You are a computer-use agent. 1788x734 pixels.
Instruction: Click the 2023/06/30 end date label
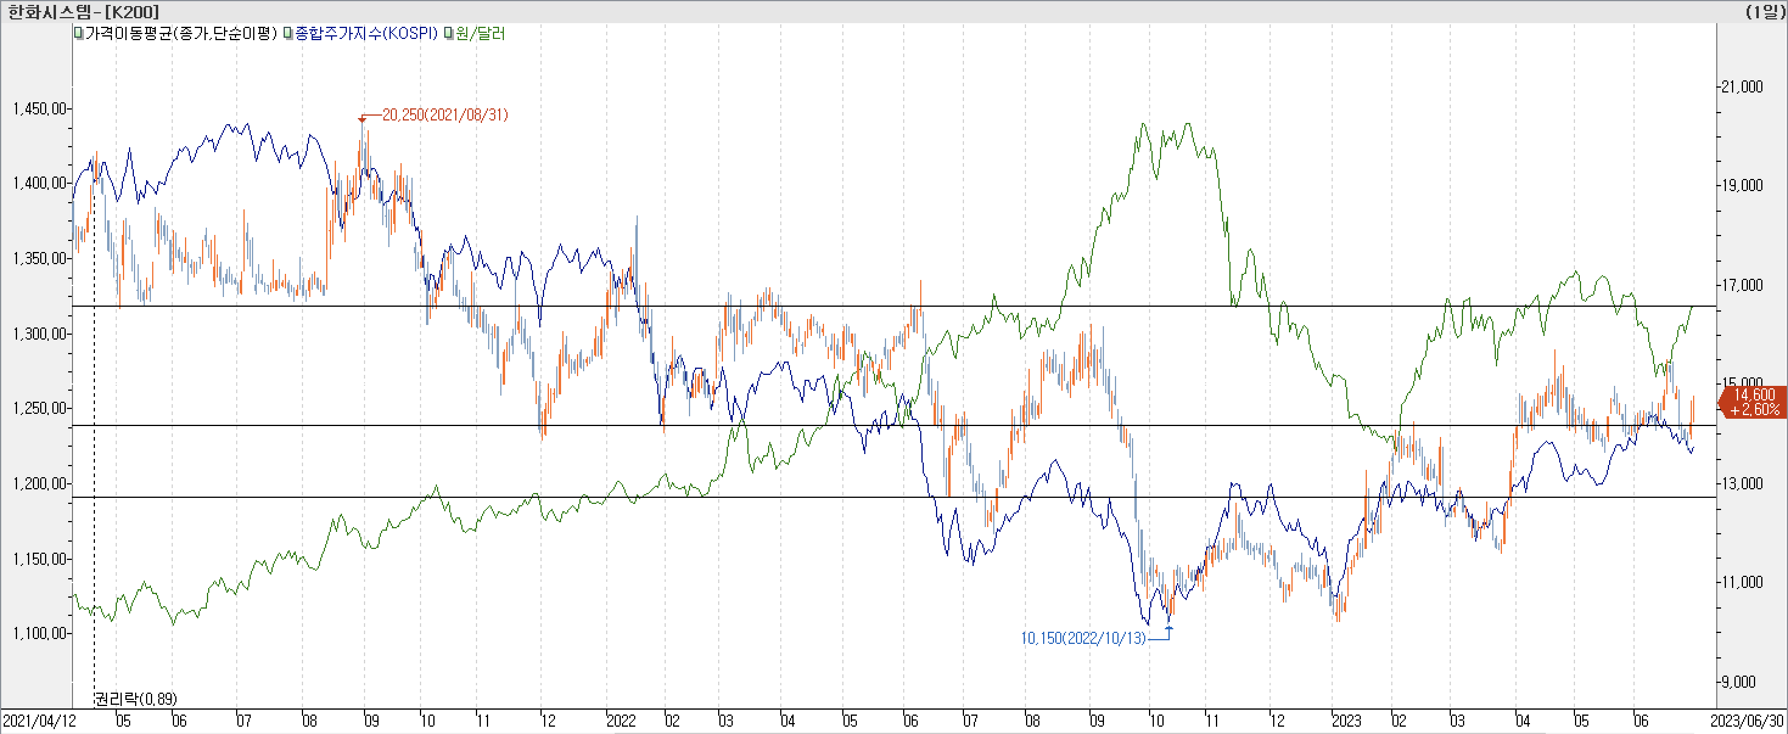pos(1747,721)
